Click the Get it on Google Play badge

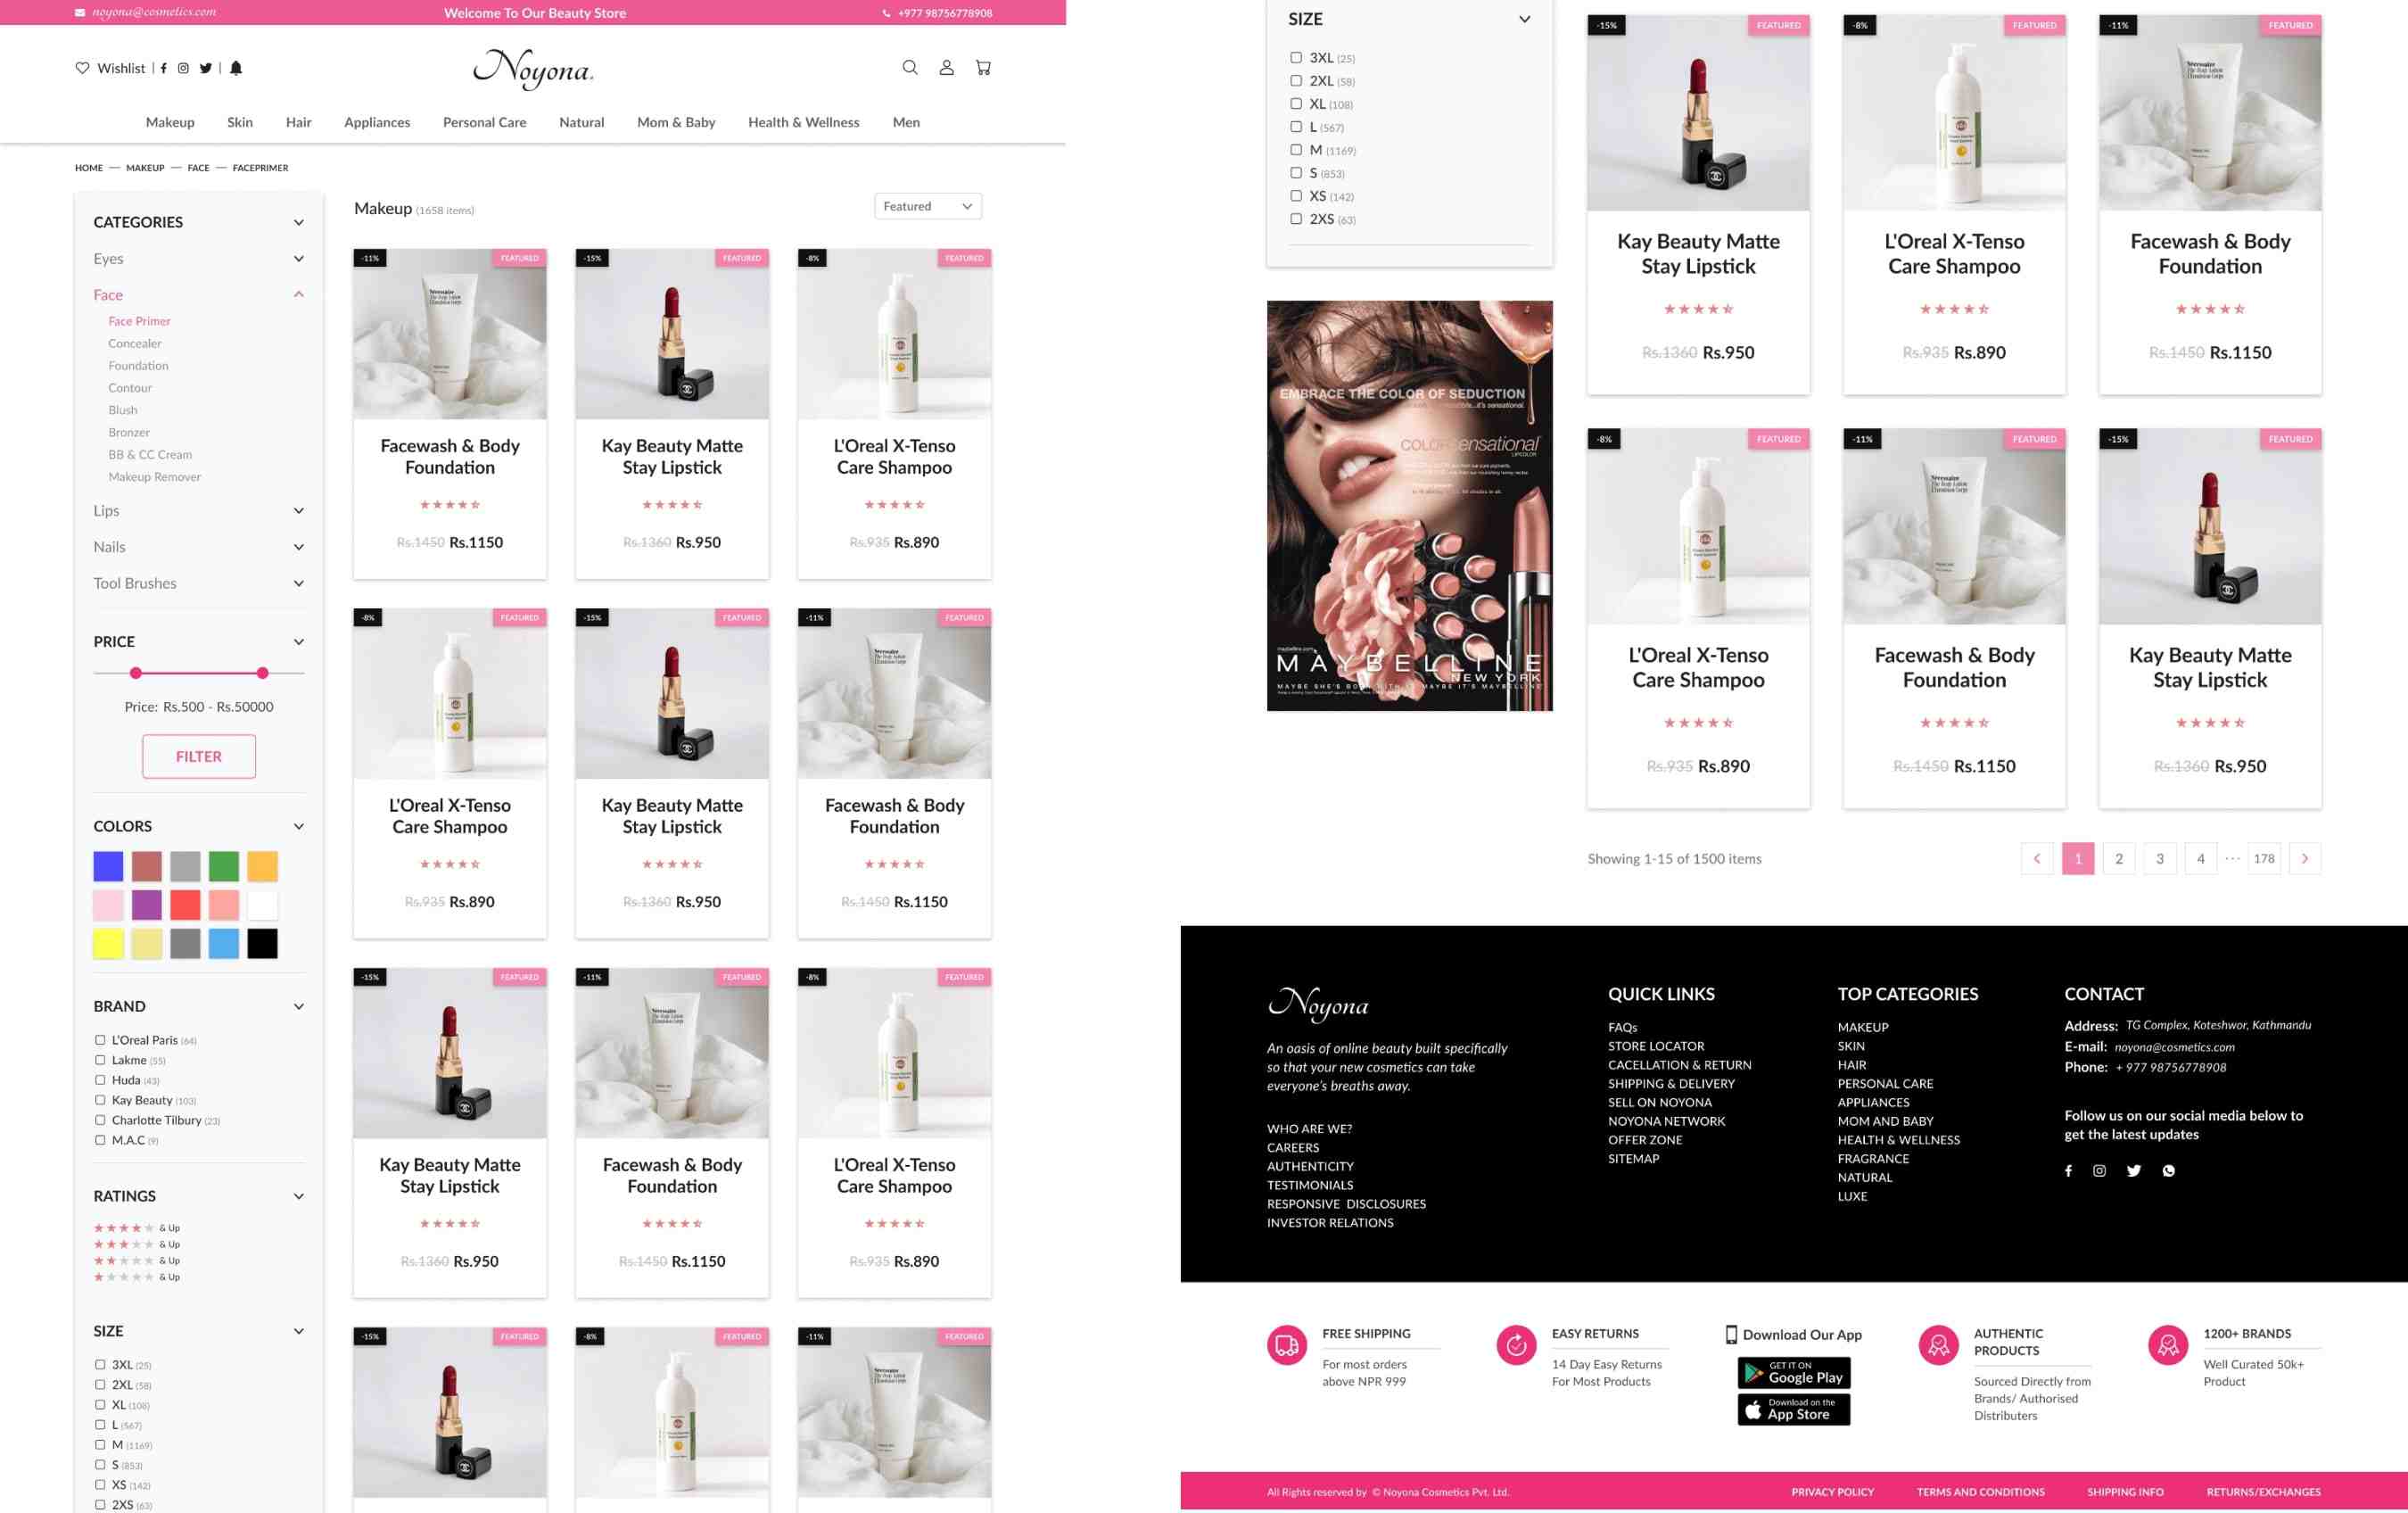point(1794,1373)
